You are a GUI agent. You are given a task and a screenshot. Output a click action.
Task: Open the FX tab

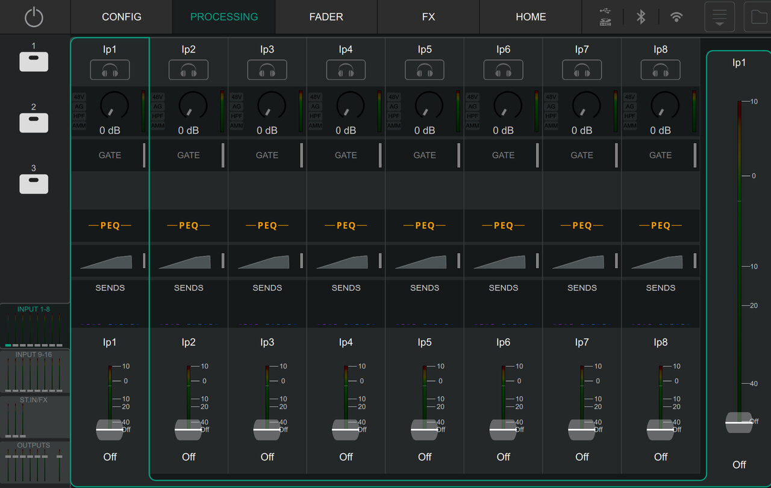tap(429, 17)
